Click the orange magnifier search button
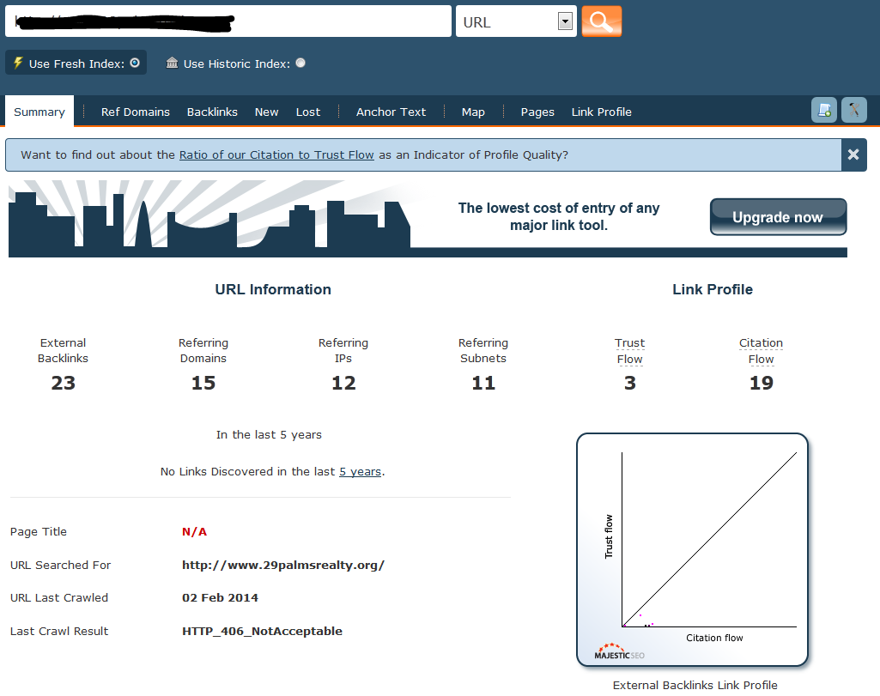This screenshot has width=880, height=696. point(601,21)
